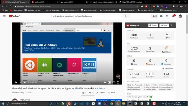Click the SEO Score indicator
The height and width of the screenshot is (106, 188).
166,49
